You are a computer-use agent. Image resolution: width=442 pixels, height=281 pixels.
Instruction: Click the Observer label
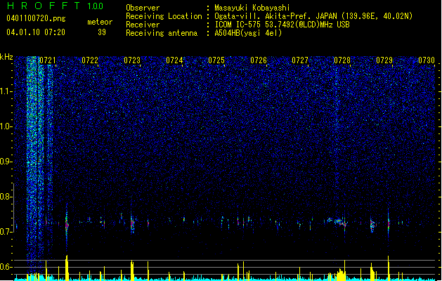coord(143,8)
